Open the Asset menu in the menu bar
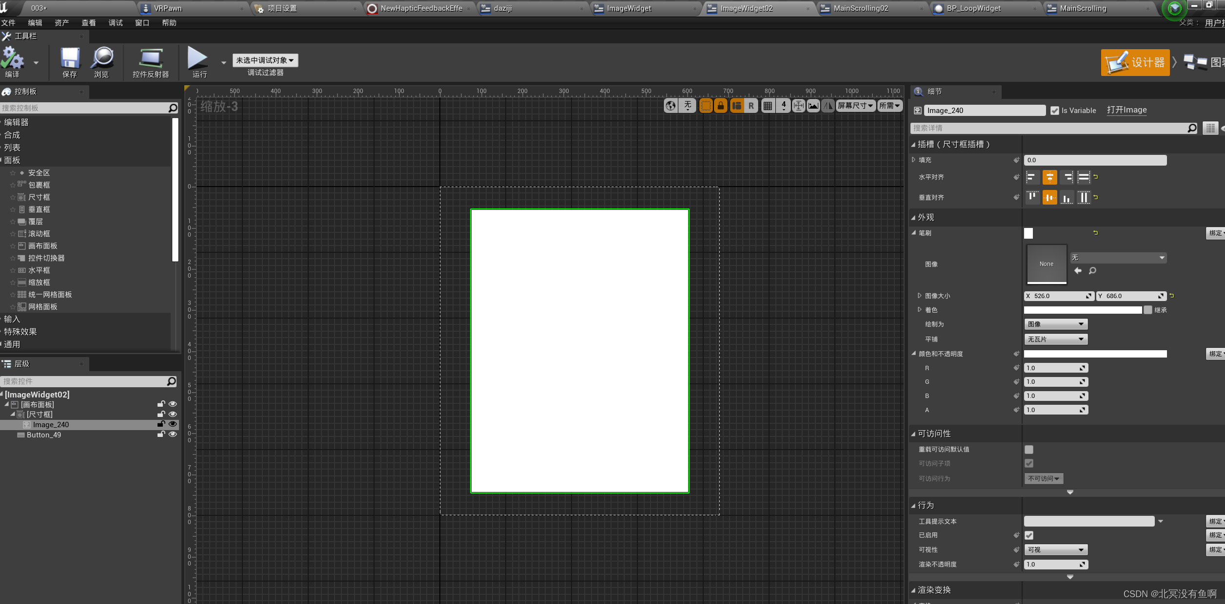This screenshot has width=1225, height=604. (x=61, y=23)
